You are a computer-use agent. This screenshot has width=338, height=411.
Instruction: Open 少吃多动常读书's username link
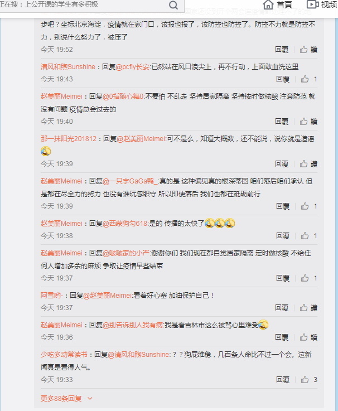[64, 355]
